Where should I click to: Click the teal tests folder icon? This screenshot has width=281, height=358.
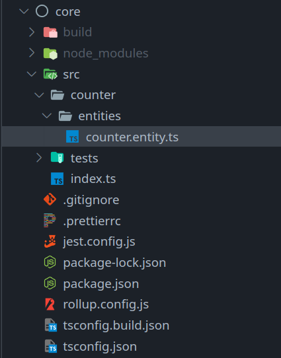[x=58, y=158]
